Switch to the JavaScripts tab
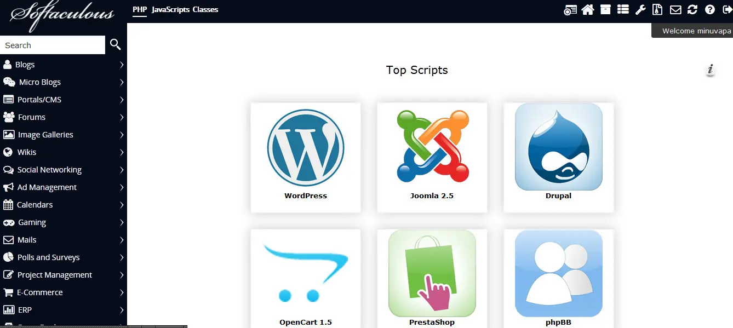733x328 pixels. [170, 9]
